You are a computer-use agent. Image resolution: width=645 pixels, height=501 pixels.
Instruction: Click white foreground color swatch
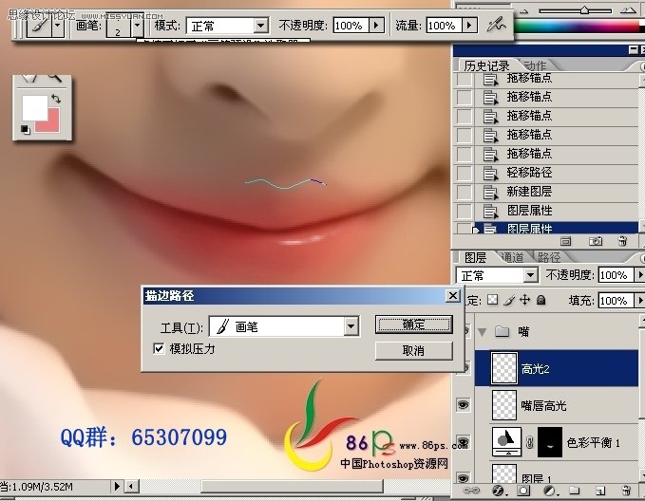tap(34, 107)
